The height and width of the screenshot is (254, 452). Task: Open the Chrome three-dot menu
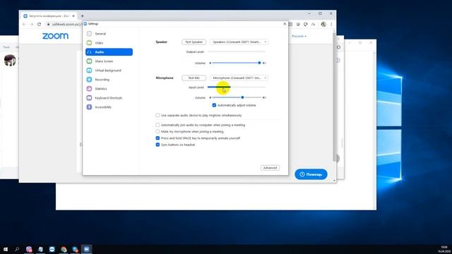(x=331, y=25)
